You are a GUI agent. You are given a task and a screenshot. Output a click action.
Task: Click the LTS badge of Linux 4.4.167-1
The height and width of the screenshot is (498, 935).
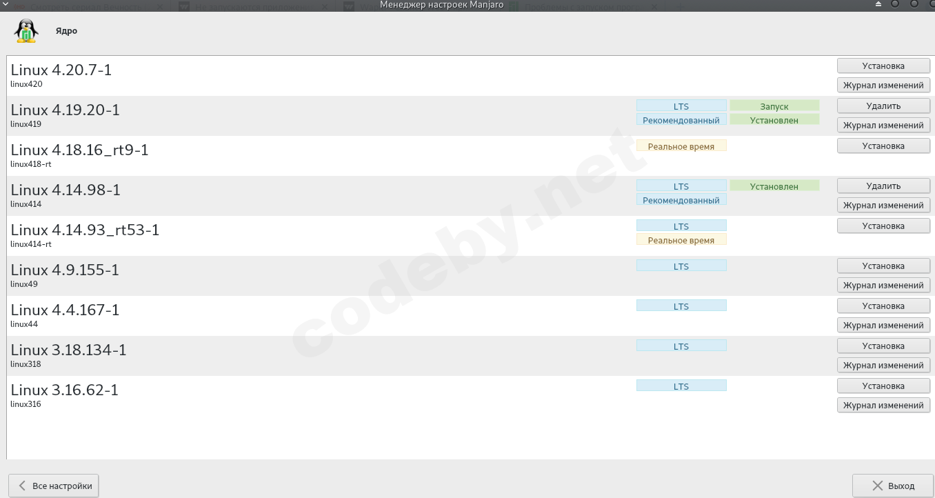click(681, 306)
